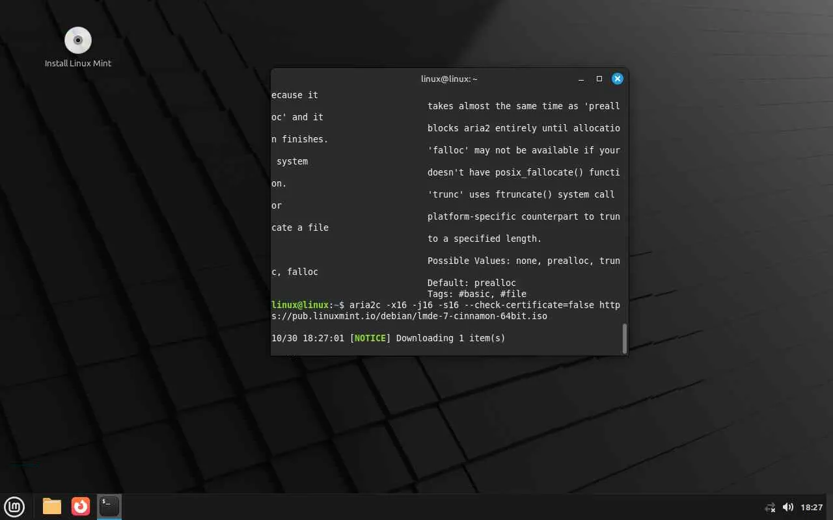Click the 'aria2c' command word
The width and height of the screenshot is (833, 520).
tap(365, 305)
